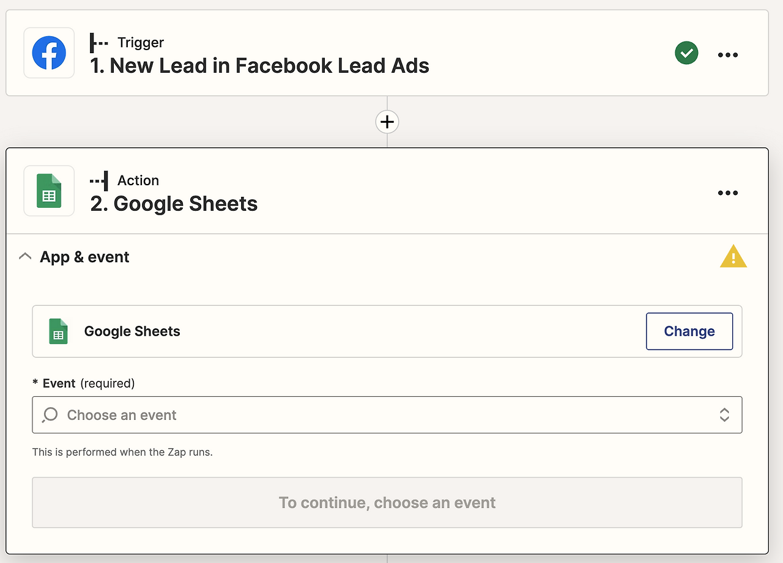Click the Trigger step type icon
Viewport: 783px width, 563px height.
pos(98,42)
